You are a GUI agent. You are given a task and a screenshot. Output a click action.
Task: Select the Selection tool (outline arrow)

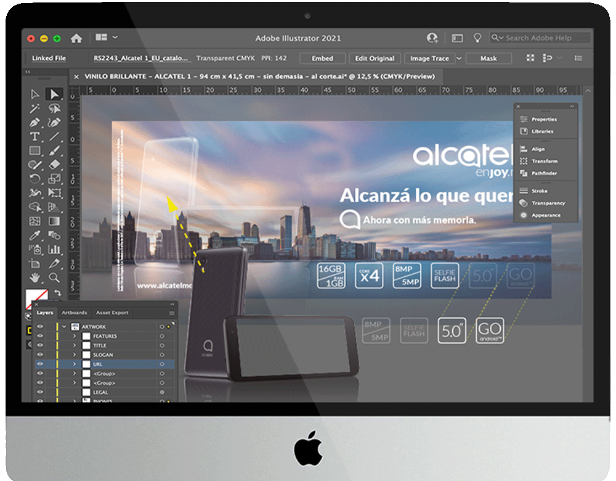pos(35,94)
